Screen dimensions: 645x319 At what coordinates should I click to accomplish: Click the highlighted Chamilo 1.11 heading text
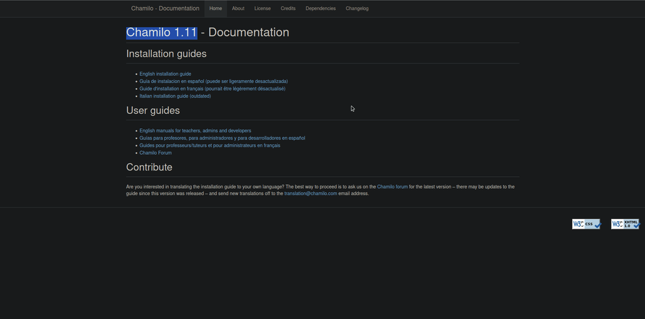(x=162, y=33)
